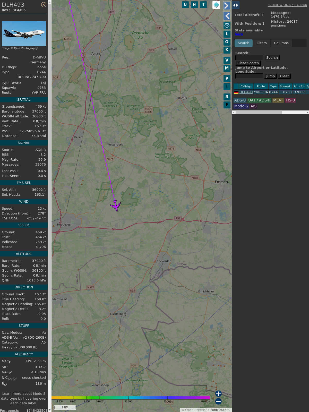Image resolution: width=309 pixels, height=412 pixels.
Task: Toggle the K map button
Action: (x=227, y=50)
